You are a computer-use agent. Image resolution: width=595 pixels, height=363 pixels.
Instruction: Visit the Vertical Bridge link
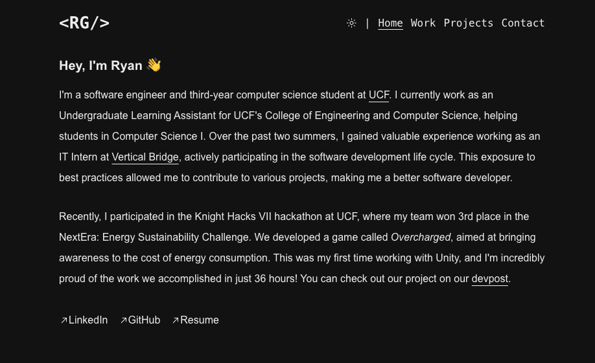(x=145, y=157)
